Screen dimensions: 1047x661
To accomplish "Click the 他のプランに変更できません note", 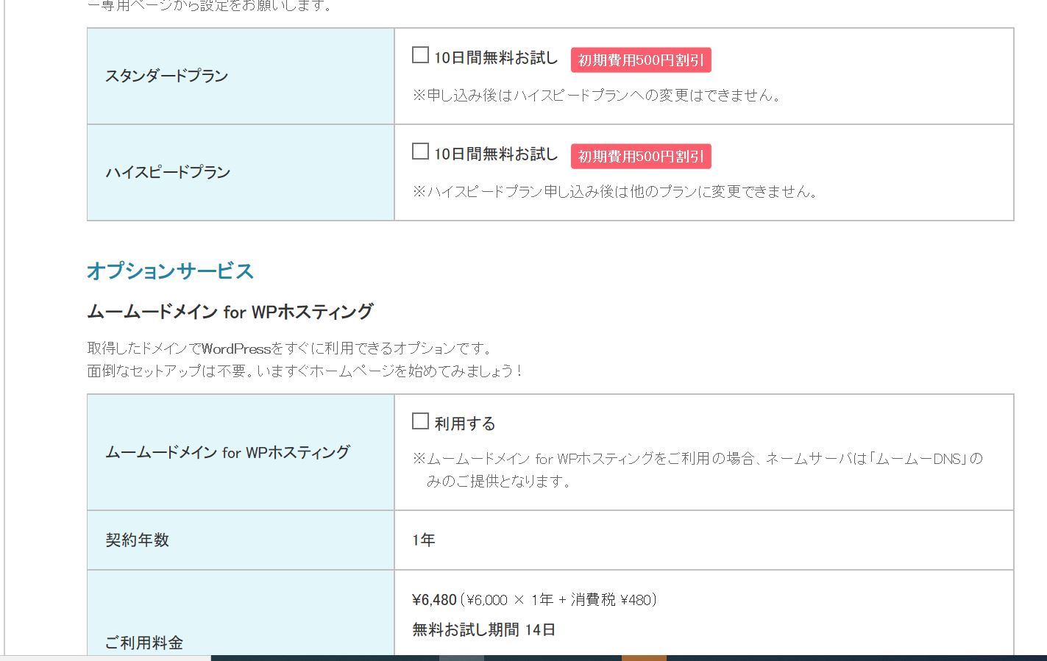I will pyautogui.click(x=615, y=192).
